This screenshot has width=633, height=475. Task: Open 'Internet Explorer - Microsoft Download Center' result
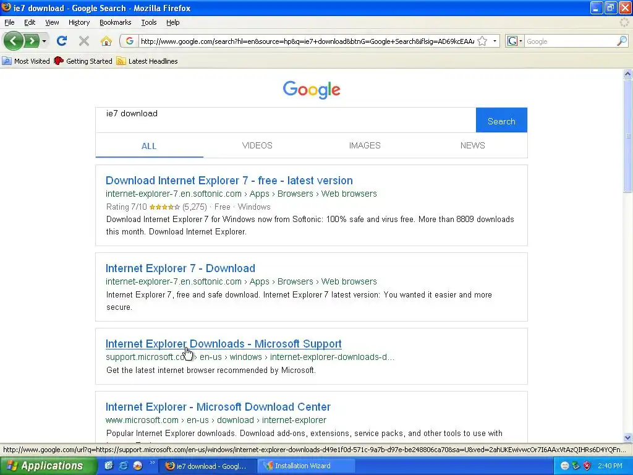tap(218, 407)
